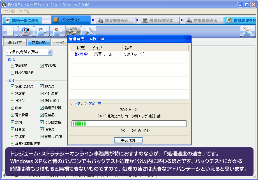Toggle the 東証1部 market checkbox
This screenshot has width=258, height=180.
(x=12, y=66)
